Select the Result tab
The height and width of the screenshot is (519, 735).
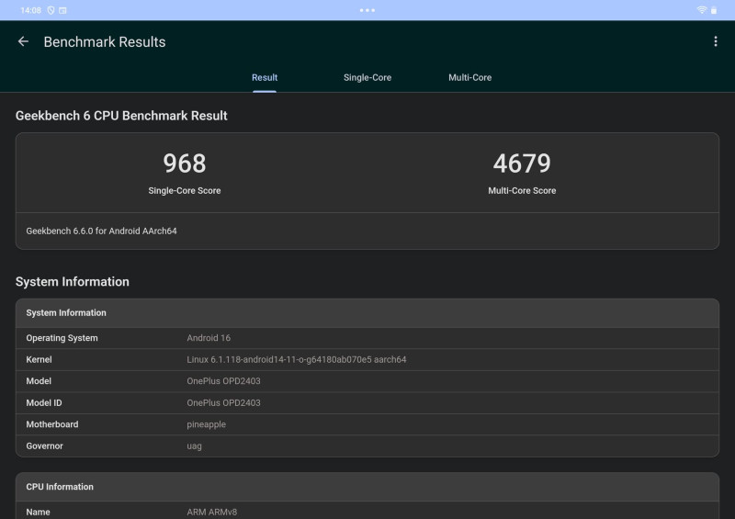(x=265, y=77)
